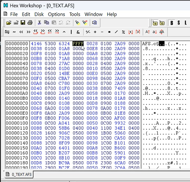Screen dimensions: 190x182
Task: Open the Tools menu
Action: coord(75,14)
